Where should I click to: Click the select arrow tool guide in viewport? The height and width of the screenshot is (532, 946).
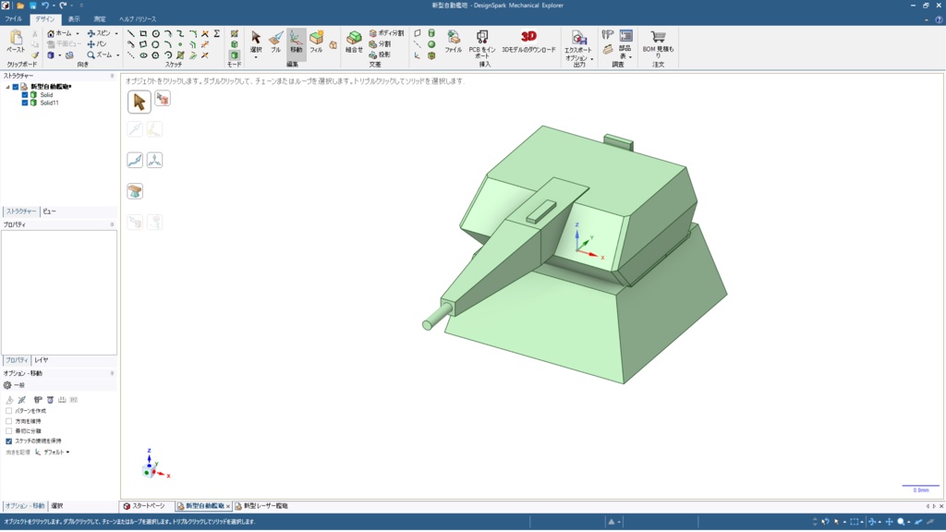coord(139,102)
